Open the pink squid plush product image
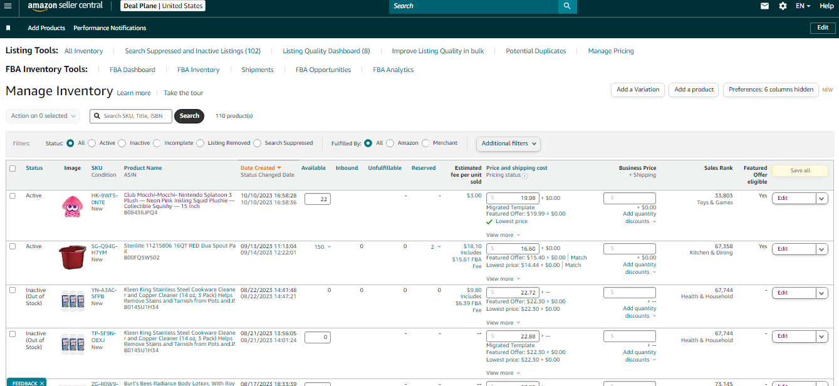Image resolution: width=839 pixels, height=386 pixels. click(x=73, y=206)
